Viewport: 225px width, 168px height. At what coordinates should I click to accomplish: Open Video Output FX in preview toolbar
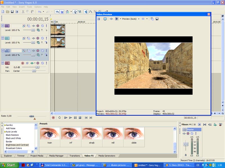pos(111,19)
